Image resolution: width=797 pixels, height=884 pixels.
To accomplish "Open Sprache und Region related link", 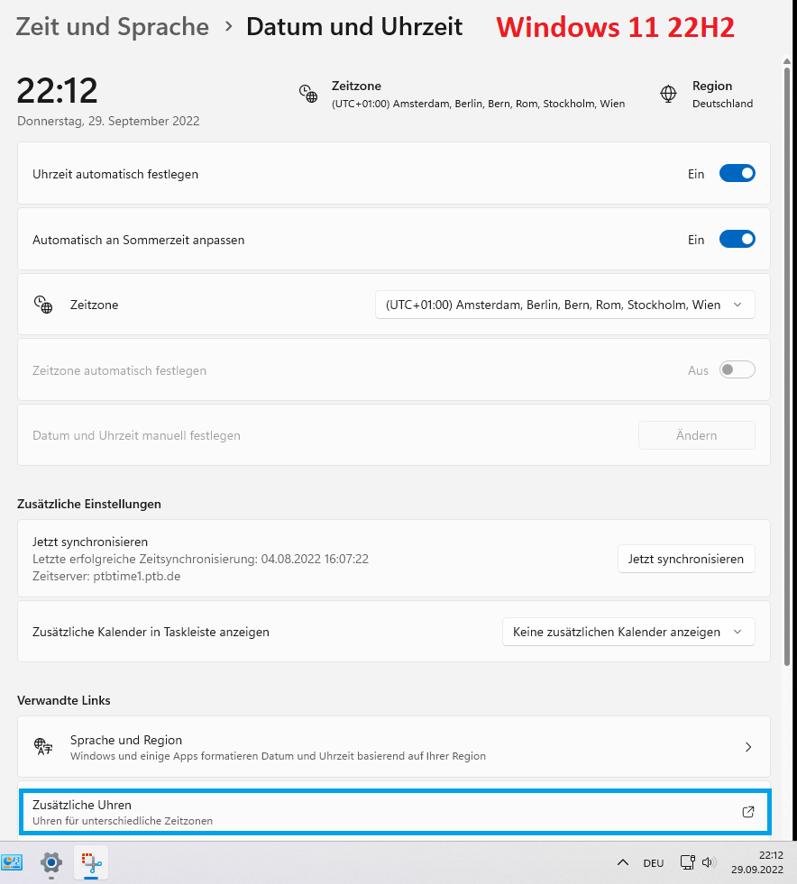I will point(394,747).
